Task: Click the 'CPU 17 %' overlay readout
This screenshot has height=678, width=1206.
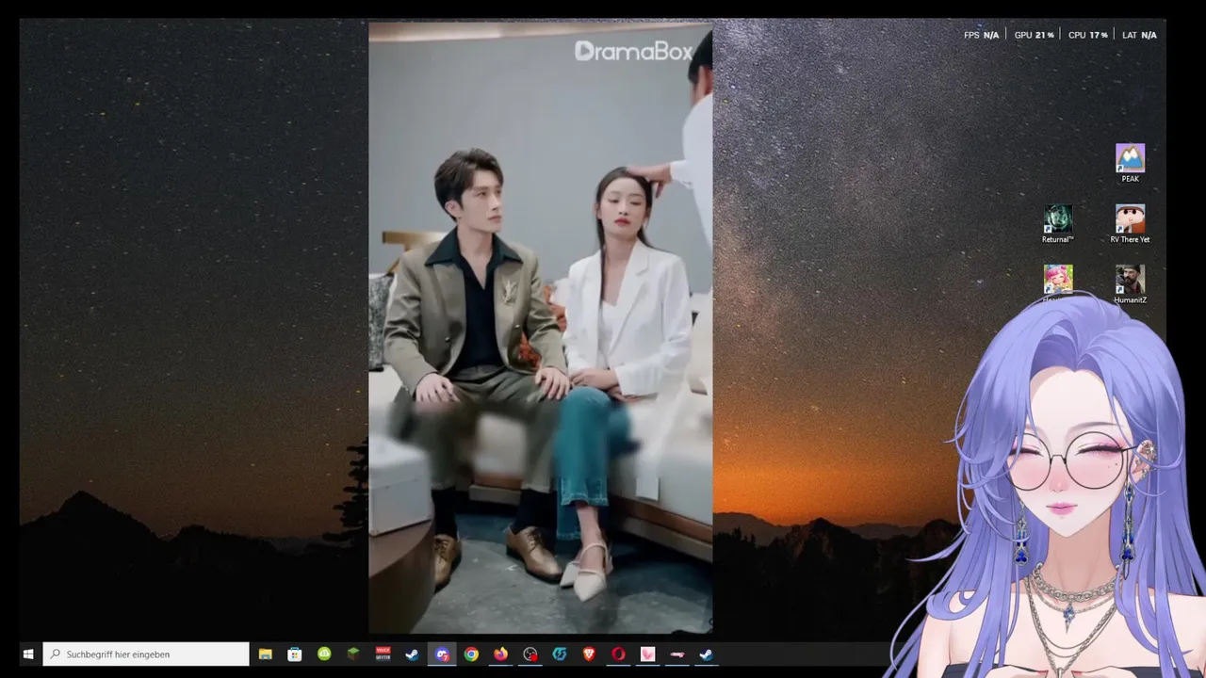Action: (1087, 35)
